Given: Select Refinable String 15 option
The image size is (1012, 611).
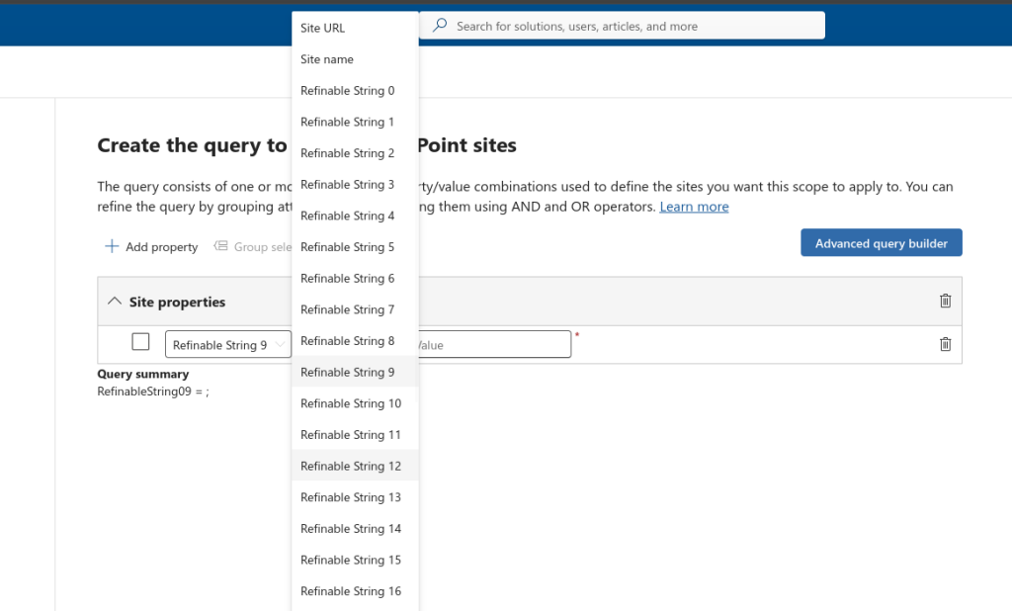Looking at the screenshot, I should tap(355, 561).
